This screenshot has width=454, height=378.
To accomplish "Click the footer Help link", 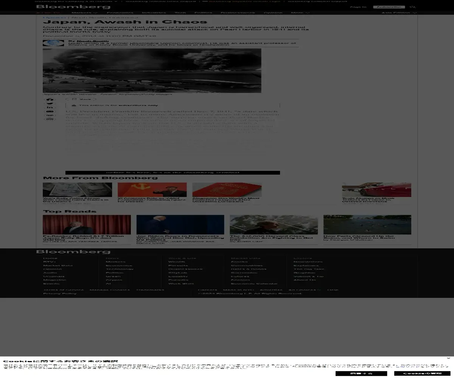I will coord(333,290).
